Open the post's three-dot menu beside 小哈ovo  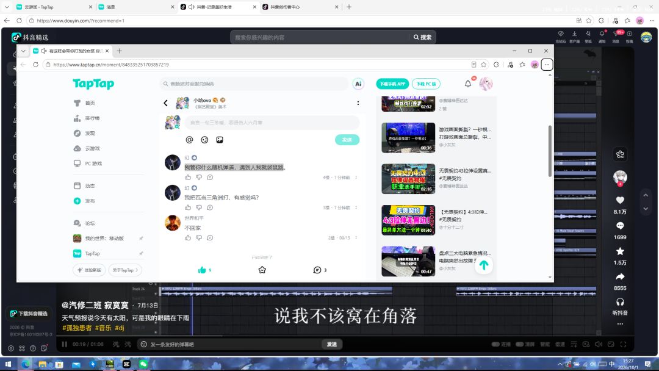(358, 103)
